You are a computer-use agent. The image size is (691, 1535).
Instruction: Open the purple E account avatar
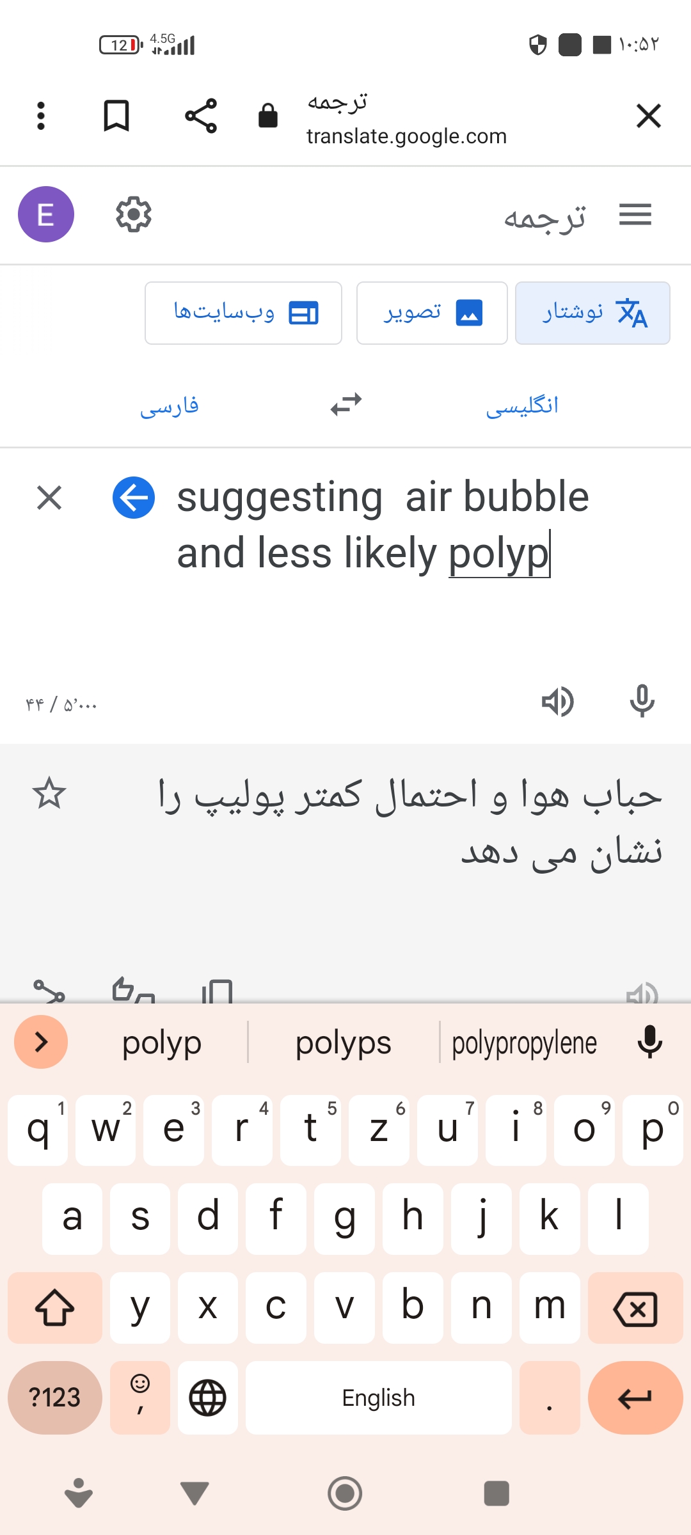pyautogui.click(x=46, y=215)
